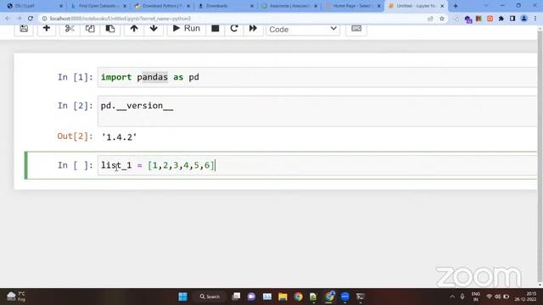Open the terminal app in the taskbar
543x305 pixels.
[361, 297]
